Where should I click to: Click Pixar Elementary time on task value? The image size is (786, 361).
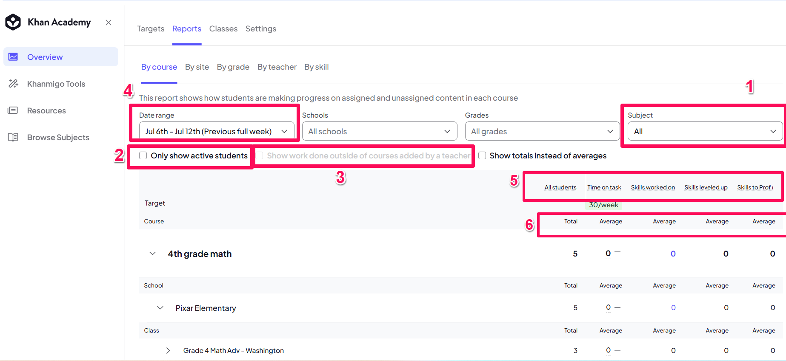click(609, 307)
